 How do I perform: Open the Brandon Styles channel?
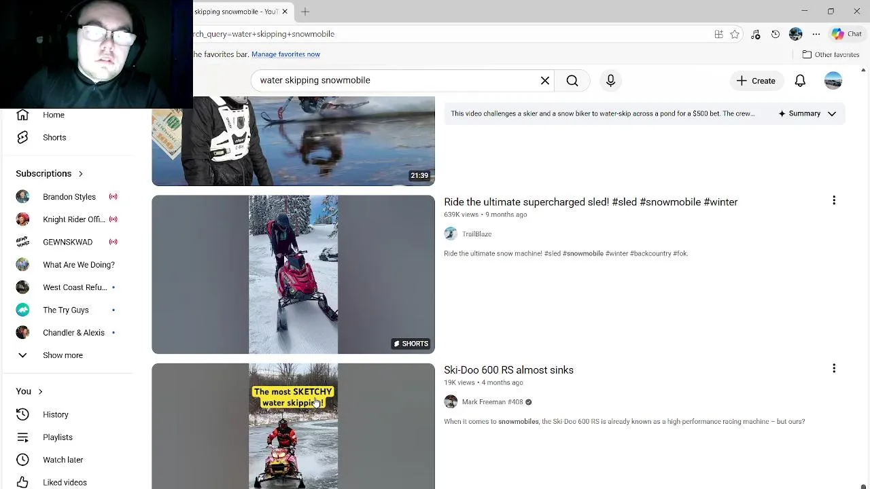[x=68, y=197]
